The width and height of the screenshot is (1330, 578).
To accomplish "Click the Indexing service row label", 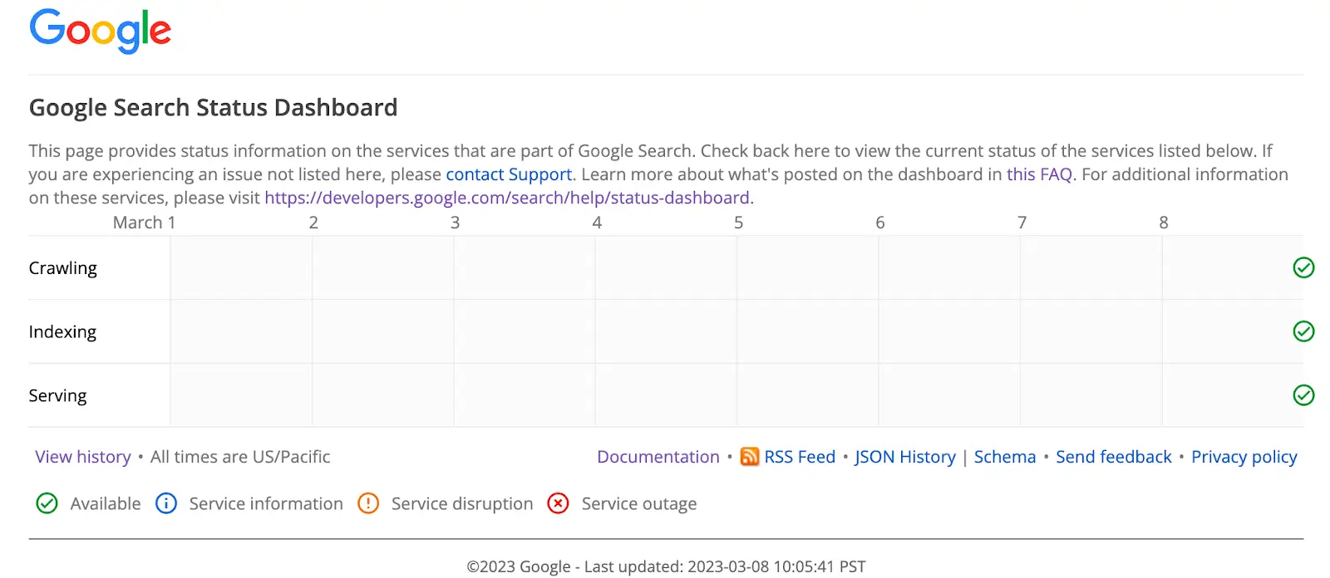I will click(x=62, y=332).
